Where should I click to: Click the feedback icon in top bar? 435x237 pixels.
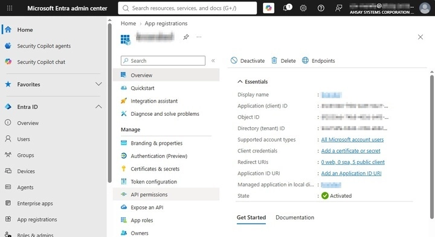[338, 8]
